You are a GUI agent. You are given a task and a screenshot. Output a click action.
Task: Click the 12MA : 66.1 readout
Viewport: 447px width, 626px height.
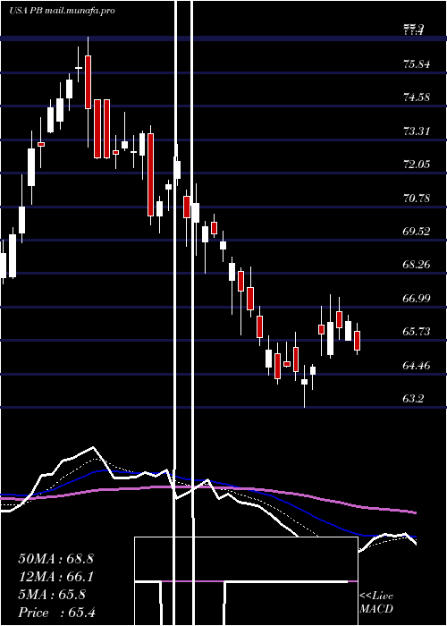[55, 577]
